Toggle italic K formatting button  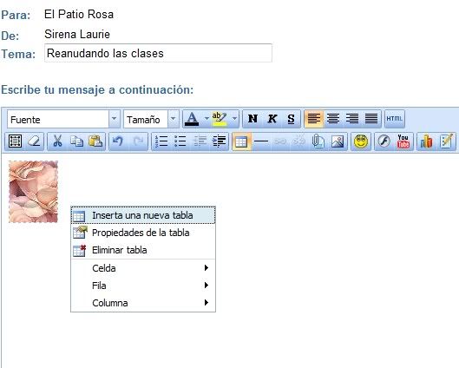(272, 119)
